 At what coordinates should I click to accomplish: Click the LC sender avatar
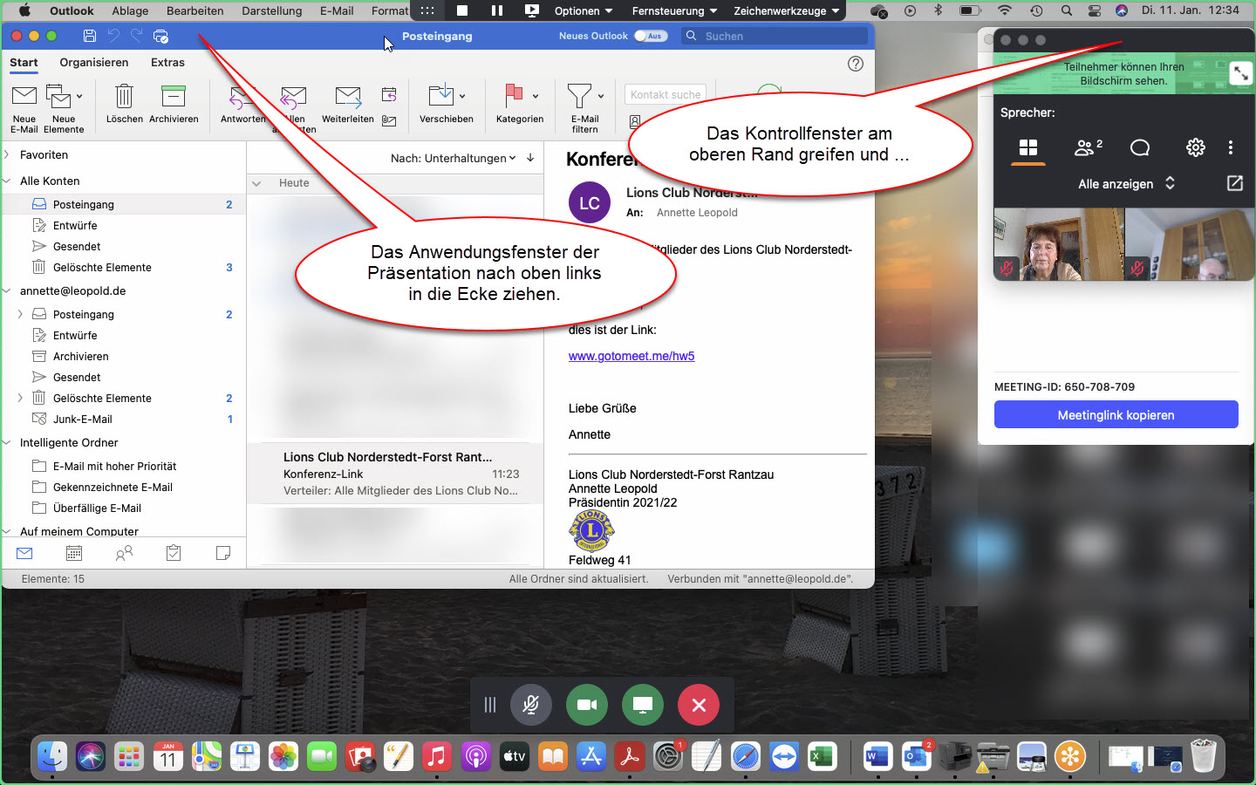tap(590, 203)
